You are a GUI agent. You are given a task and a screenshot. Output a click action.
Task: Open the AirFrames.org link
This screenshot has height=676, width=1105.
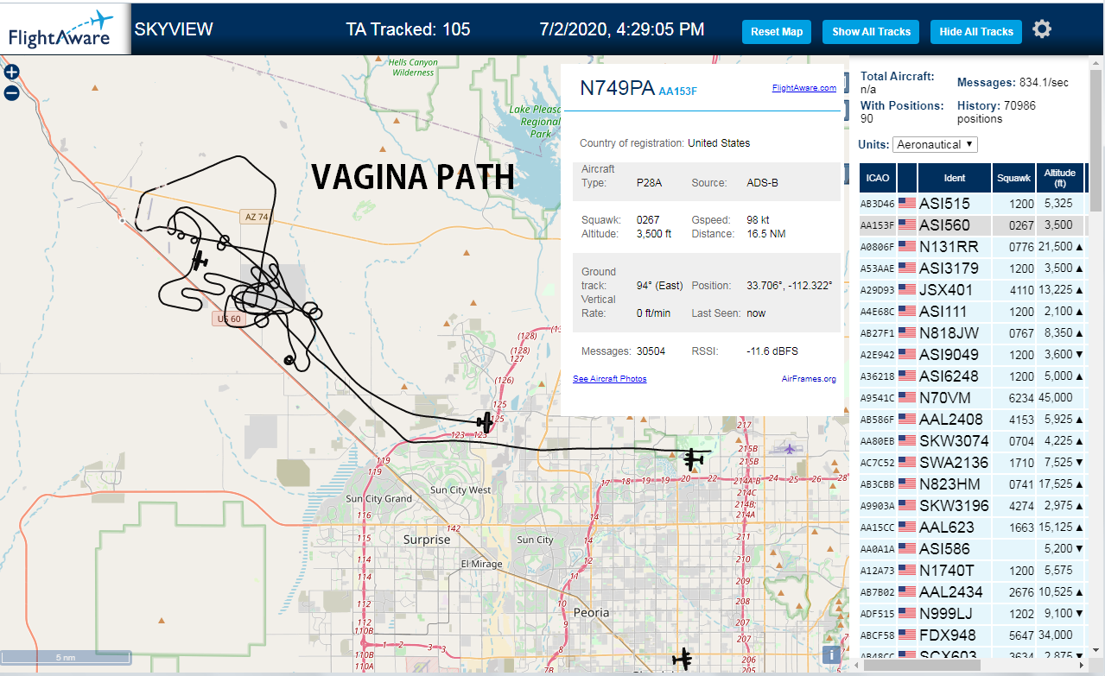click(809, 379)
